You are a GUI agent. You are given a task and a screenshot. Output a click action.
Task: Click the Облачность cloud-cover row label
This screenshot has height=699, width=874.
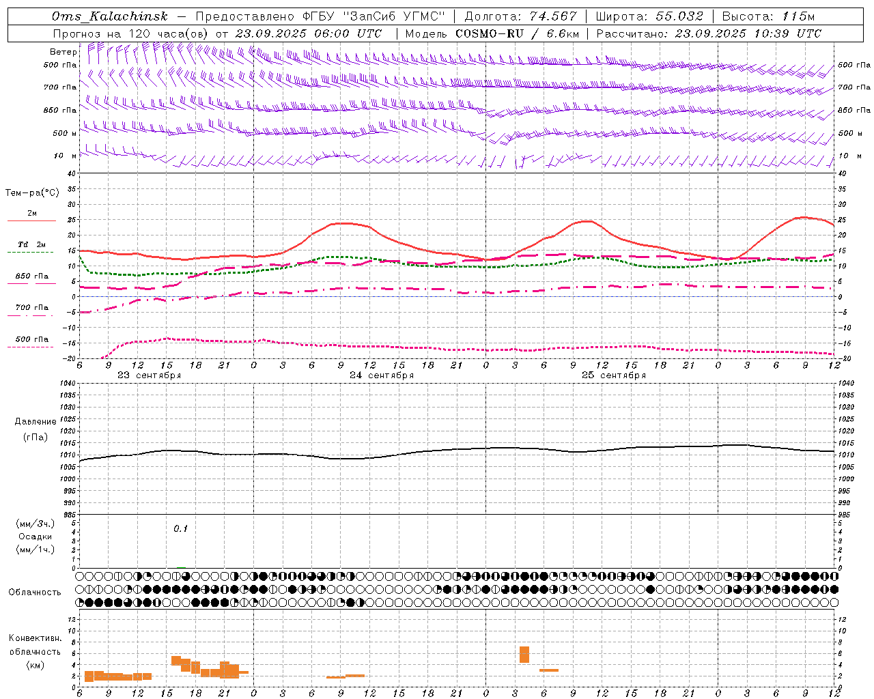click(35, 592)
